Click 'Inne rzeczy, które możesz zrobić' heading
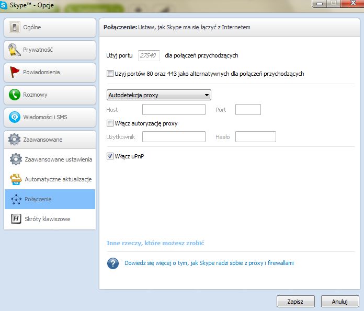 click(155, 243)
